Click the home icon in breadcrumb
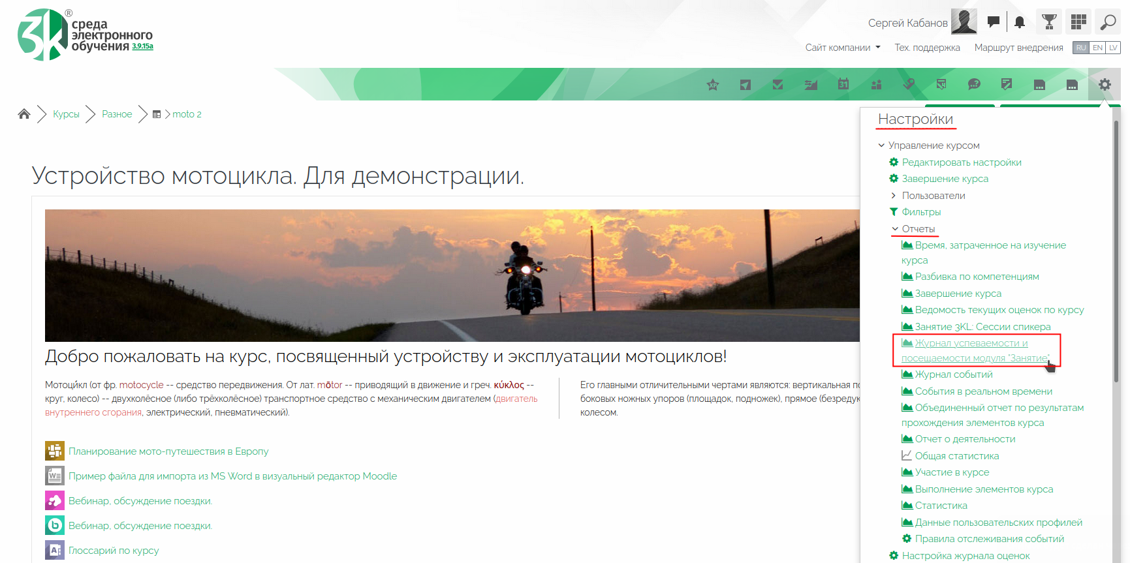Viewport: 1130px width, 563px height. pyautogui.click(x=24, y=114)
